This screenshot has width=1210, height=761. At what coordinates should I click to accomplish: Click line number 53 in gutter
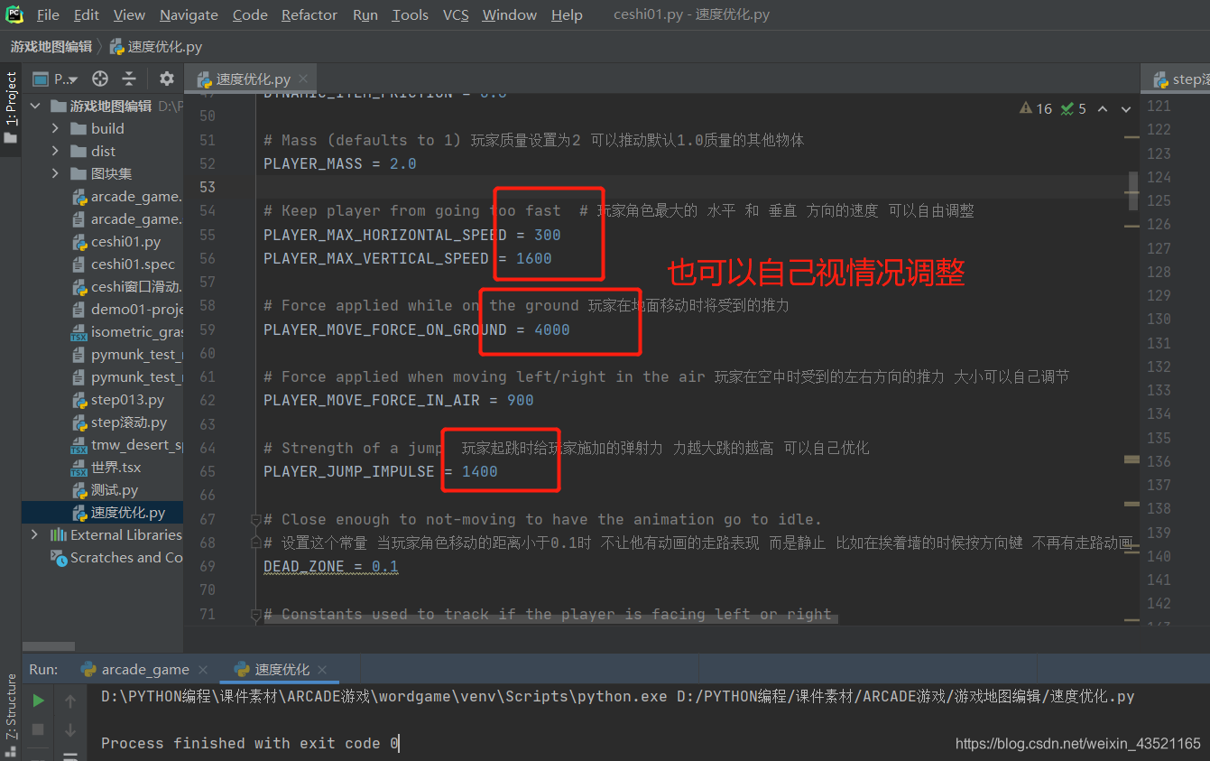click(x=207, y=187)
